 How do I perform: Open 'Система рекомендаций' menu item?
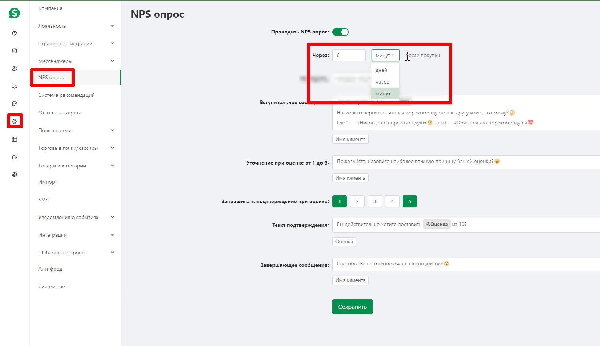pos(66,95)
